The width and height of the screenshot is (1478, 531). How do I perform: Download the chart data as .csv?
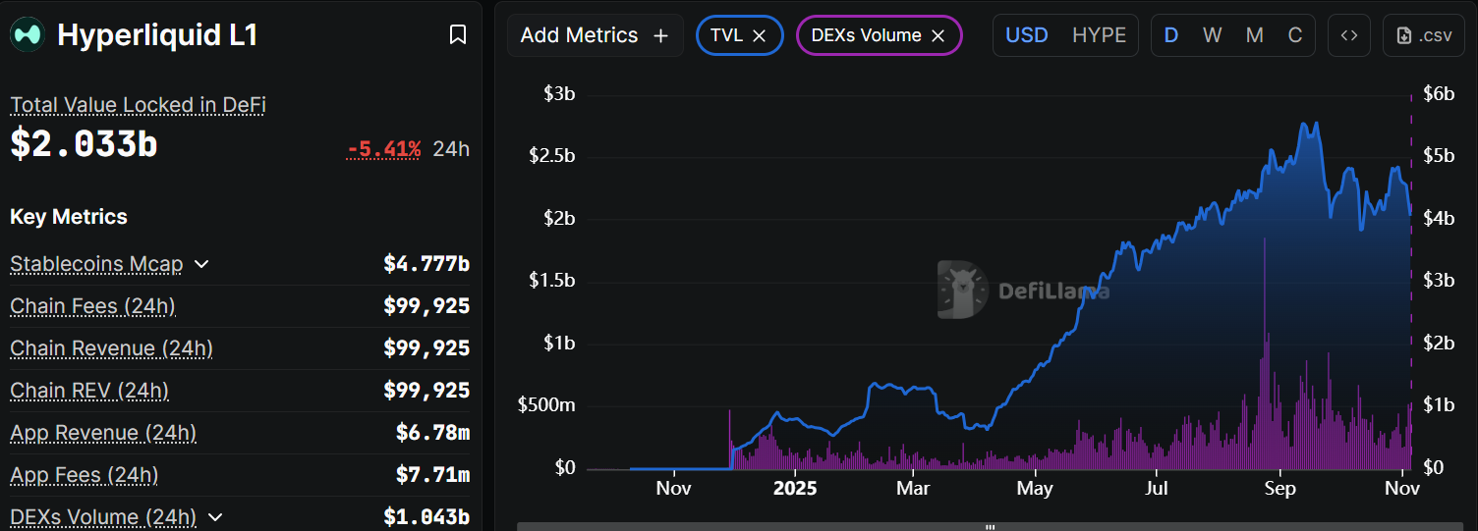click(1423, 35)
